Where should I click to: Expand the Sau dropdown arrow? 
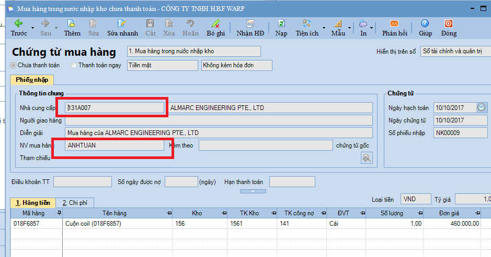pos(56,28)
